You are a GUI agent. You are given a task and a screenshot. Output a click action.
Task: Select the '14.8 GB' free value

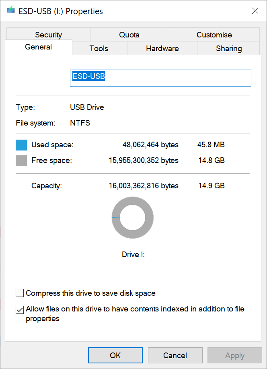click(x=212, y=160)
